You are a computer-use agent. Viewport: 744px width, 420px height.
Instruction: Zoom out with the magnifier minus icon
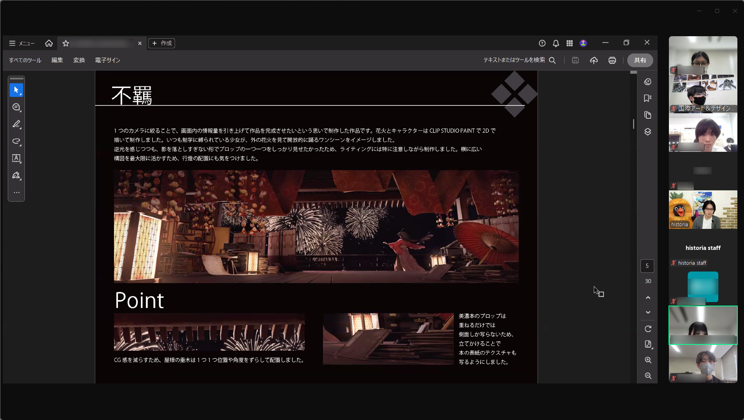tap(648, 376)
